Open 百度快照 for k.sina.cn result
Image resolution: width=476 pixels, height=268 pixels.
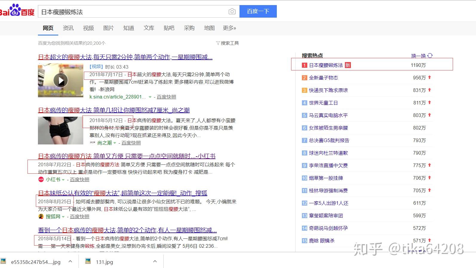166,97
